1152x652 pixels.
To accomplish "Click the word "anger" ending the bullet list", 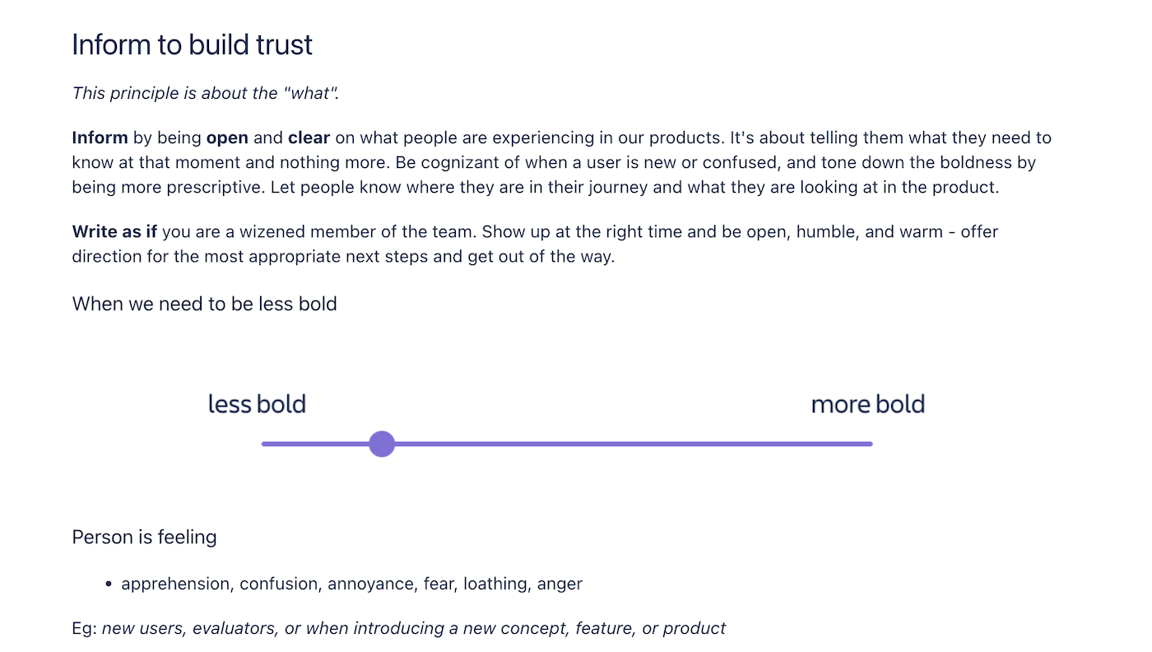I will [x=560, y=584].
